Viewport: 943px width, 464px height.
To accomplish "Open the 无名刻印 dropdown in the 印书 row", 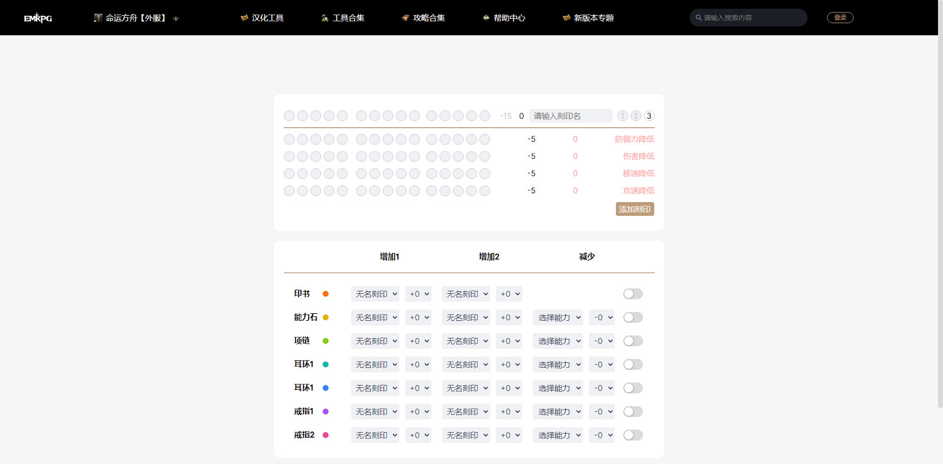I will [375, 293].
